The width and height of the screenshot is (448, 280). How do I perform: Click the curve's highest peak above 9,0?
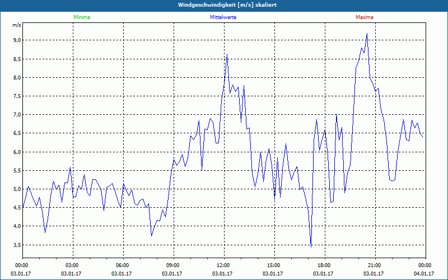[367, 34]
